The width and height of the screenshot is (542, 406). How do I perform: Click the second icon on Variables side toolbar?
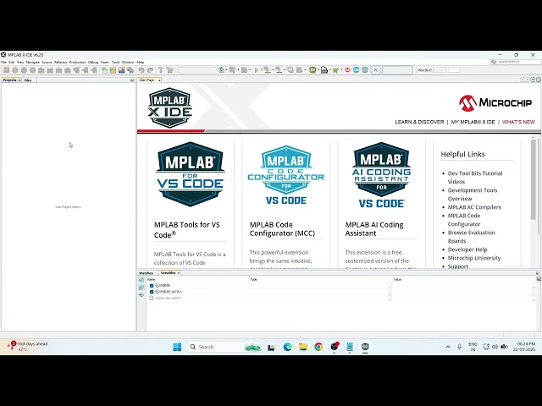(x=141, y=288)
